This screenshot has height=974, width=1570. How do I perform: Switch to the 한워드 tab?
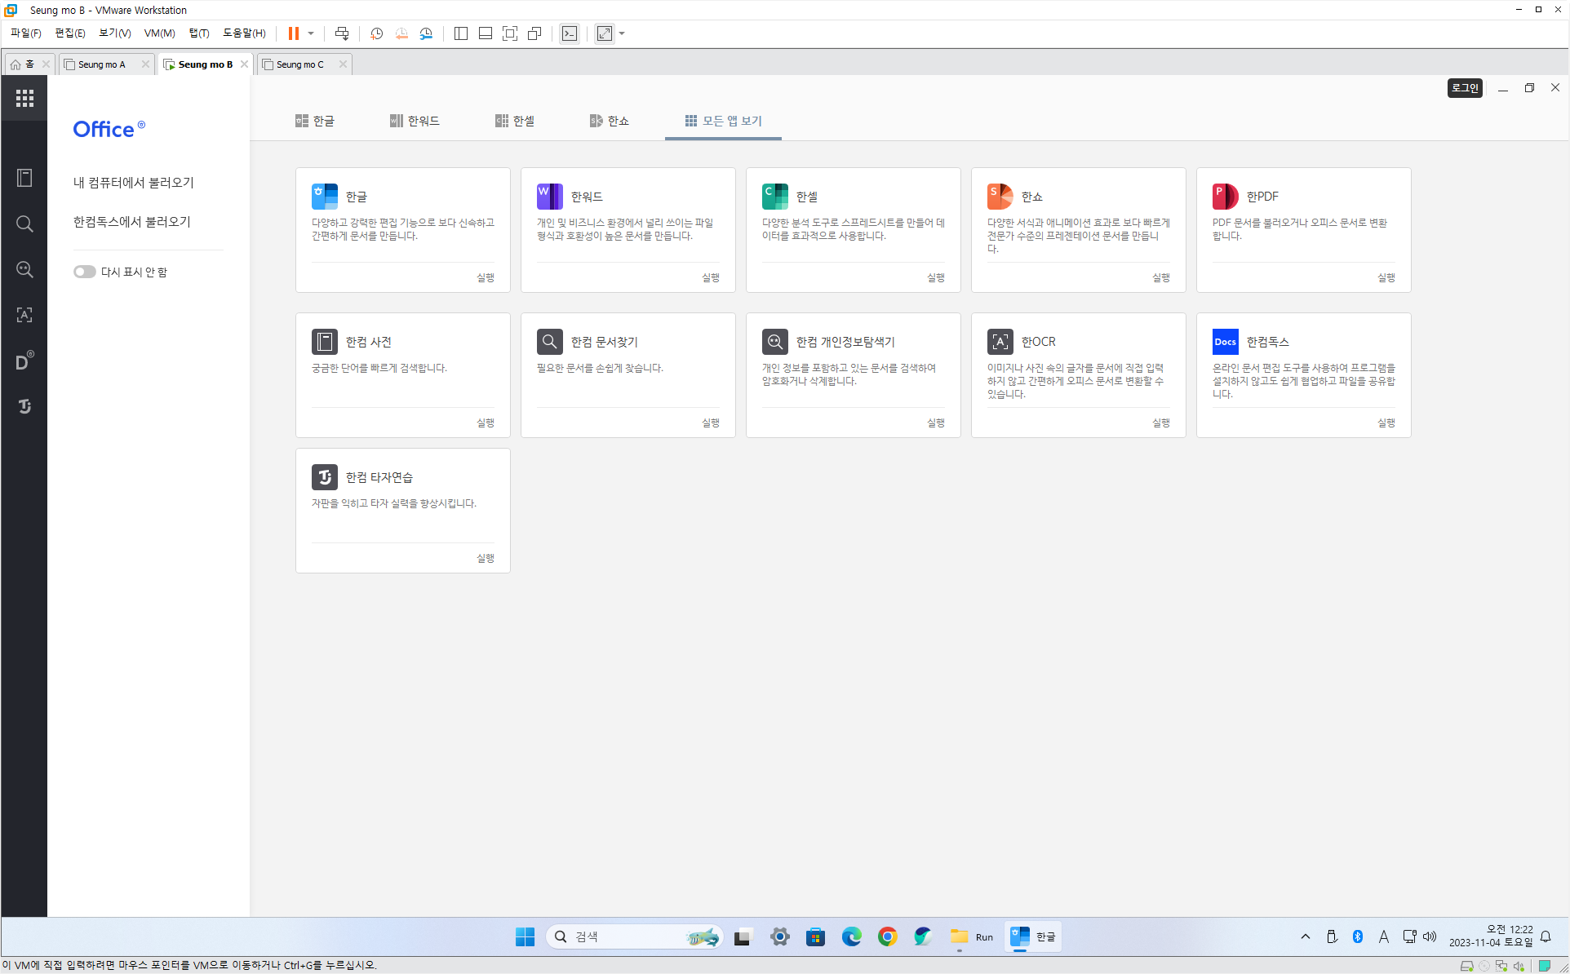click(415, 121)
